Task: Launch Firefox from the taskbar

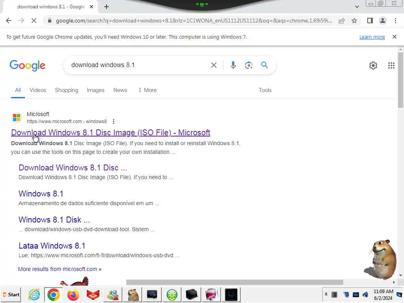Action: tap(73, 294)
